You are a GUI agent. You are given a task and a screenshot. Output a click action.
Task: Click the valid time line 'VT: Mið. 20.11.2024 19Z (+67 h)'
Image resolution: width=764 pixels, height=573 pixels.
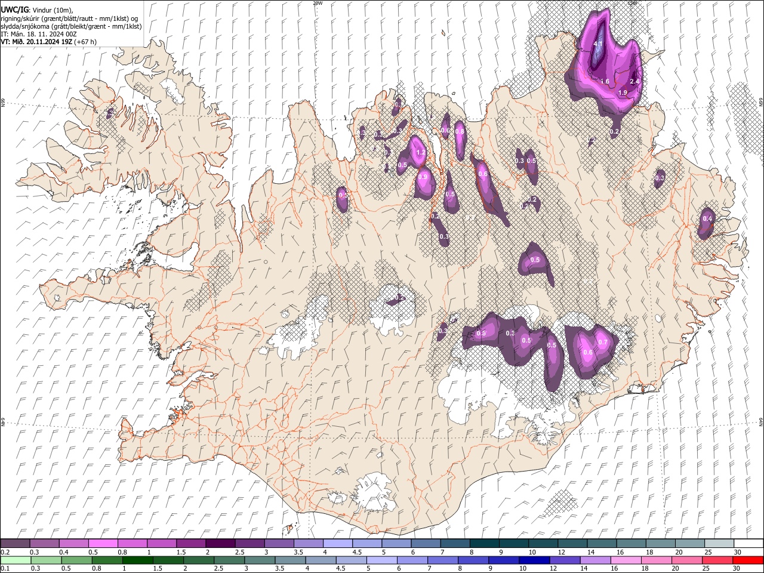pyautogui.click(x=49, y=42)
